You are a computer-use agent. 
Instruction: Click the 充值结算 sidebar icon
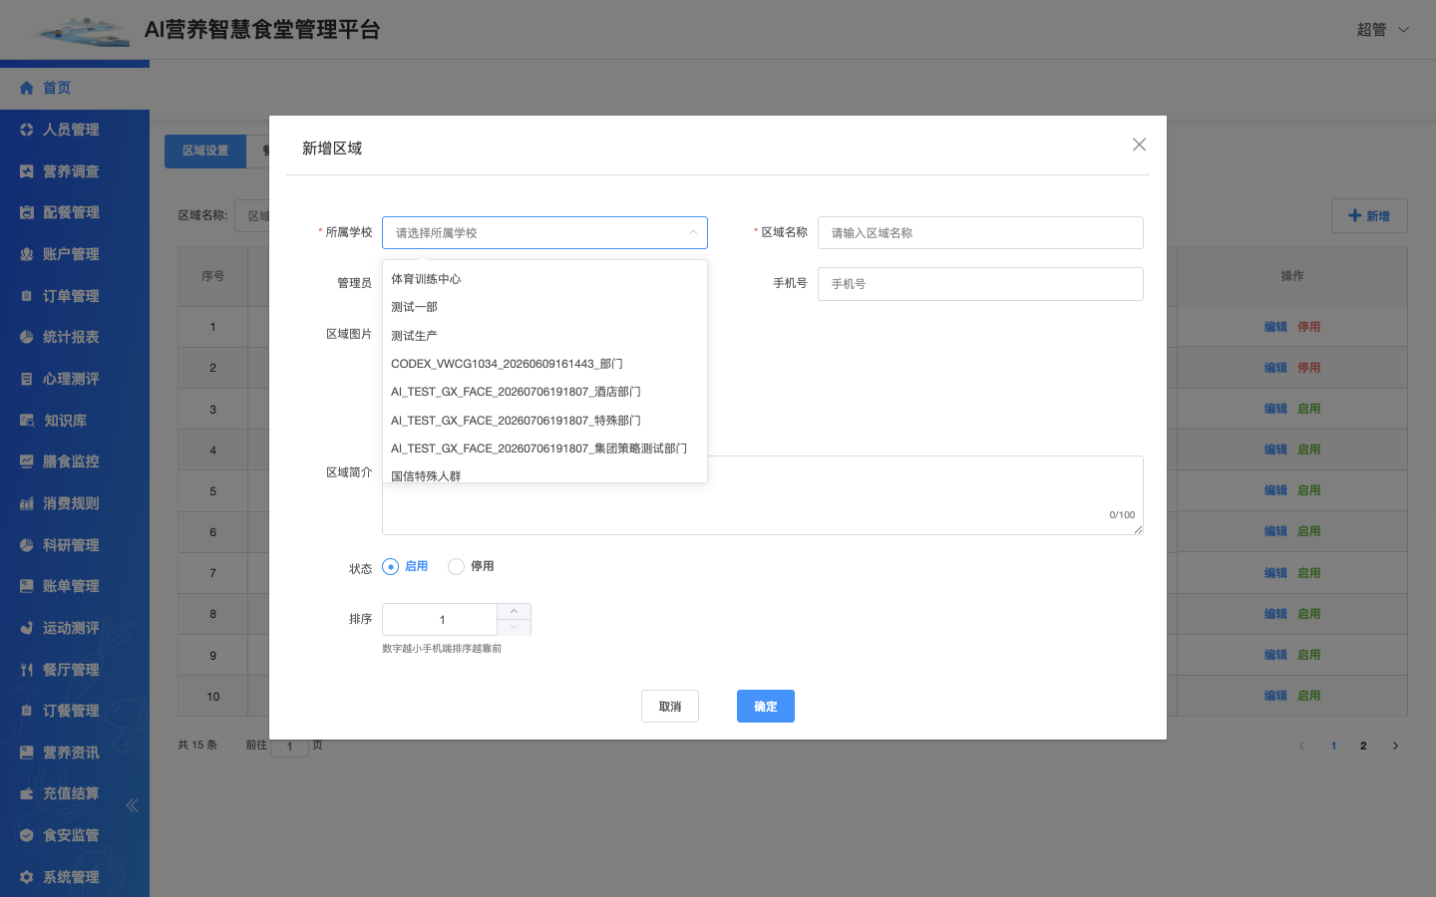(27, 794)
